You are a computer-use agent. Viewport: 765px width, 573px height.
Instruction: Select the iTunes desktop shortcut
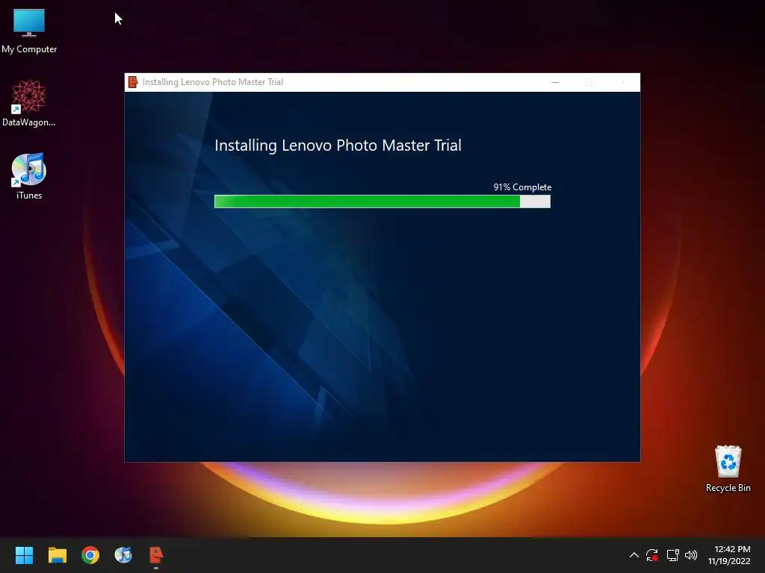coord(29,176)
